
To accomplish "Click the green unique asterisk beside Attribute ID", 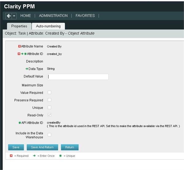I will (x=25, y=54).
